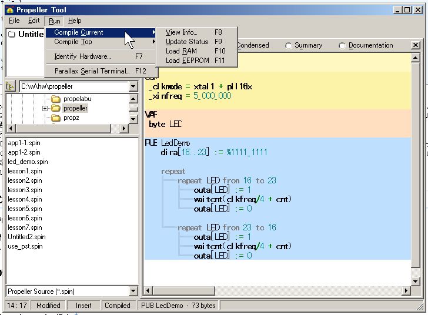Select the propelabu folder icon
Screen dimensions: 428x315
56,99
